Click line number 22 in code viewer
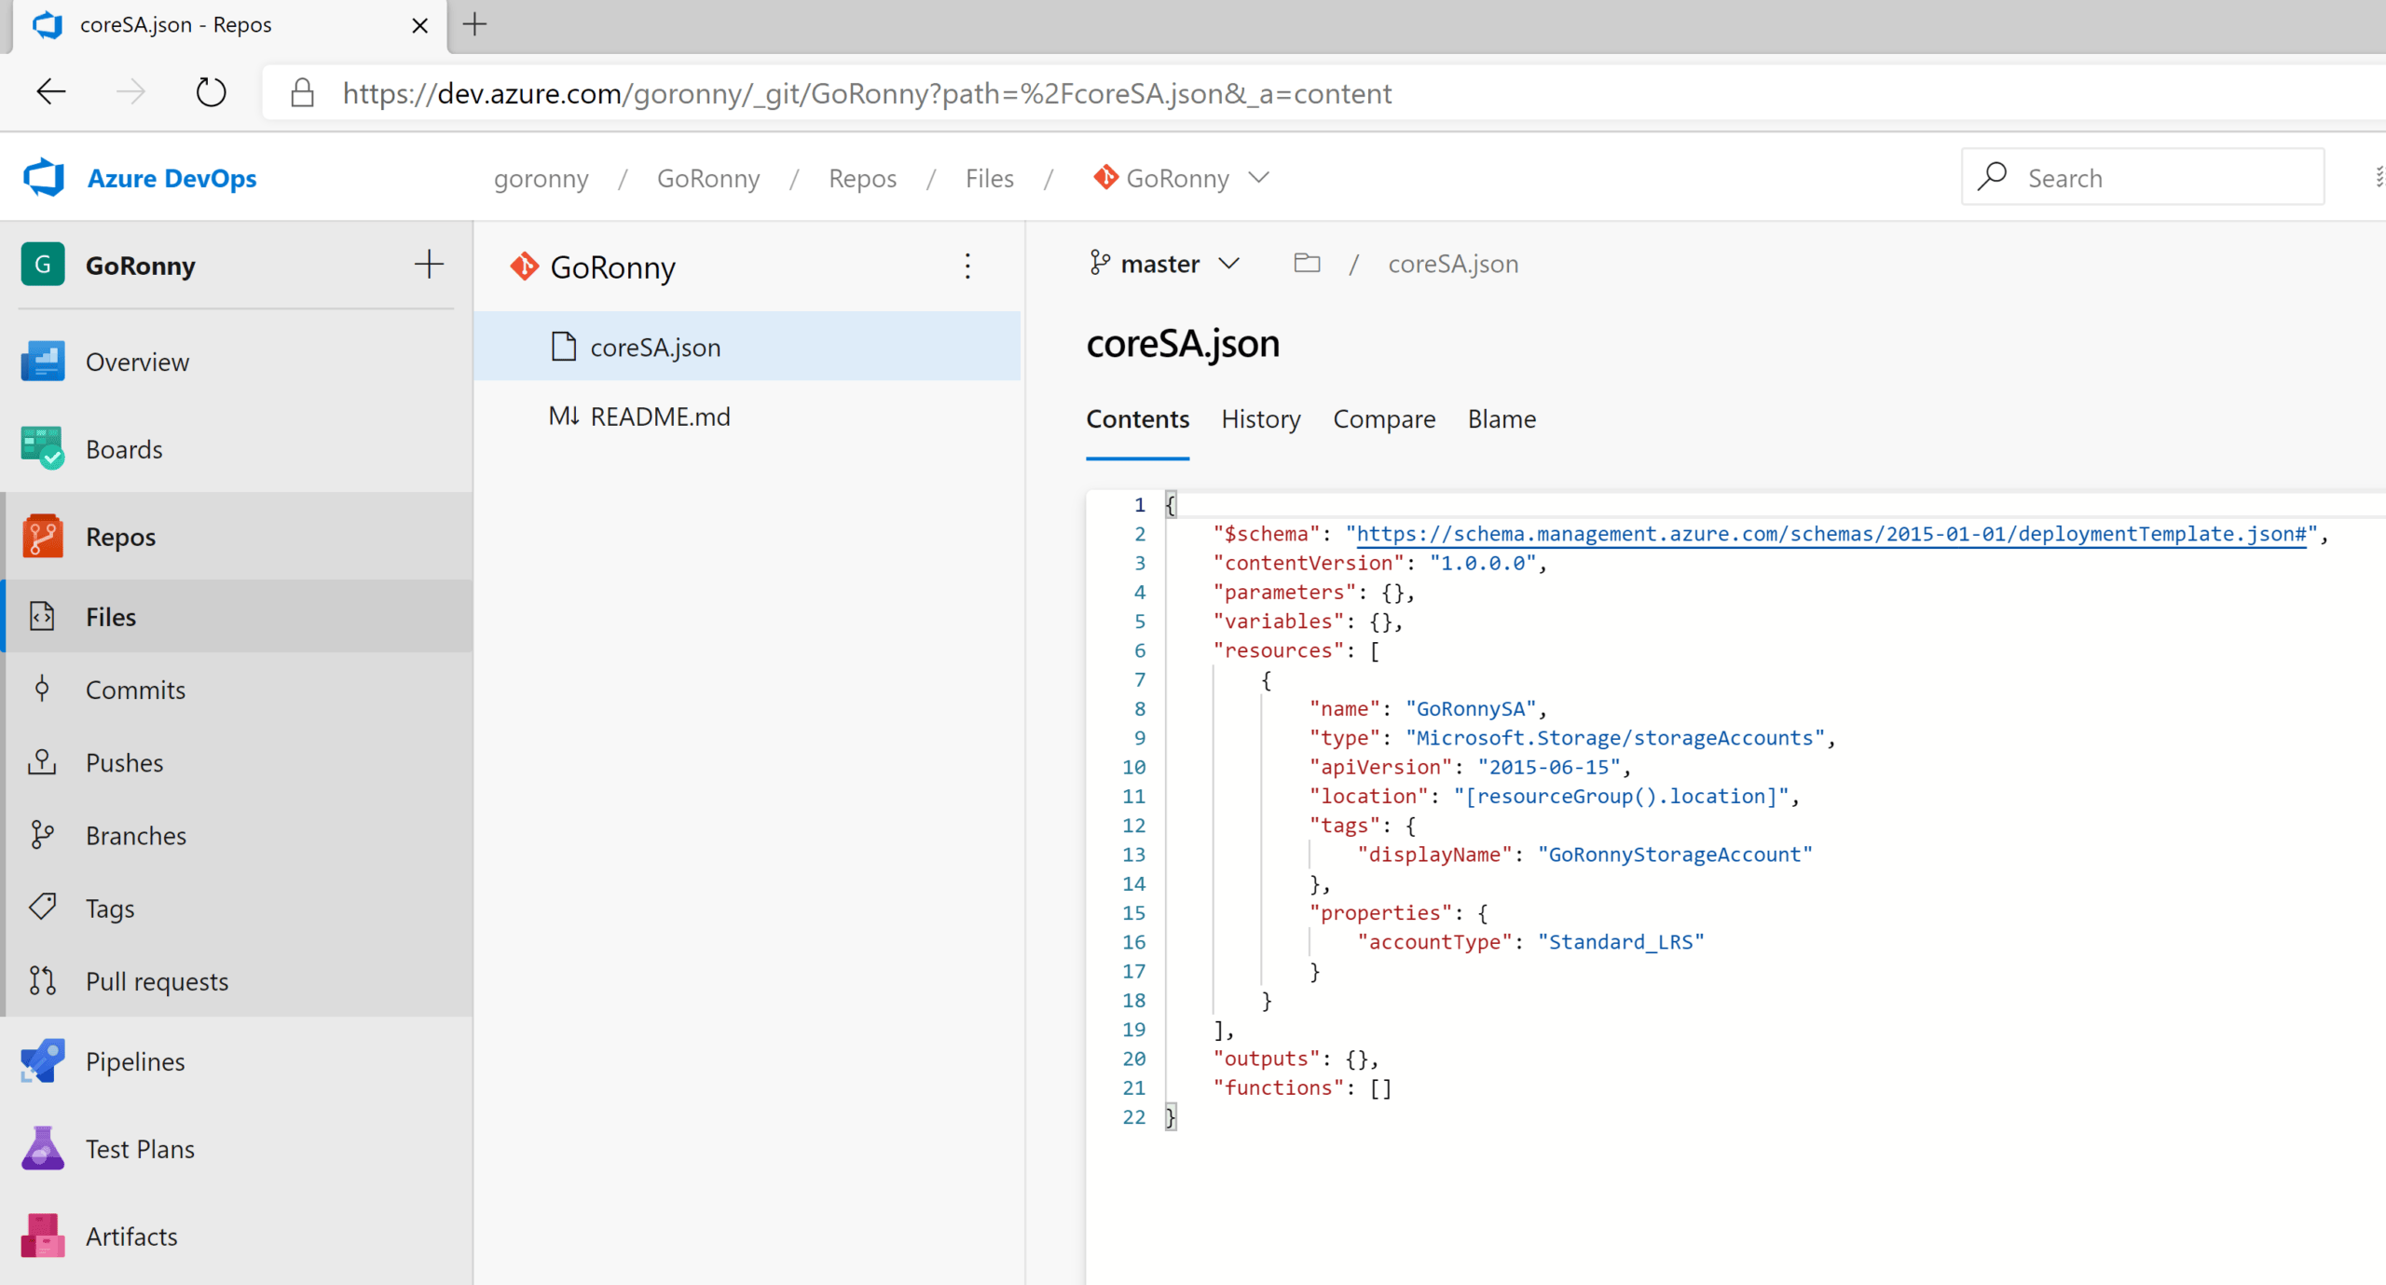2386x1285 pixels. click(1133, 1116)
